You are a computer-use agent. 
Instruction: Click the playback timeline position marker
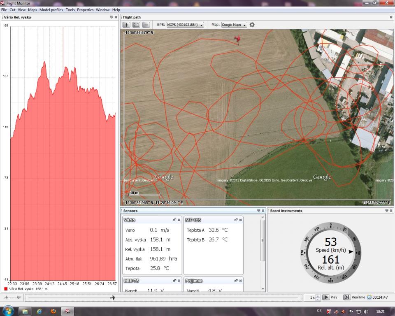coord(112,297)
